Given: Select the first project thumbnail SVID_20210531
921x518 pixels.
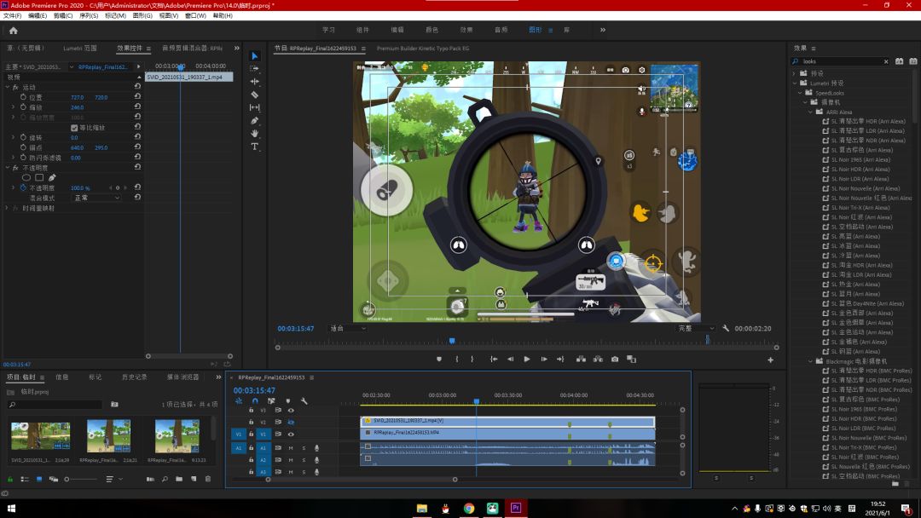Looking at the screenshot, I should 41,436.
